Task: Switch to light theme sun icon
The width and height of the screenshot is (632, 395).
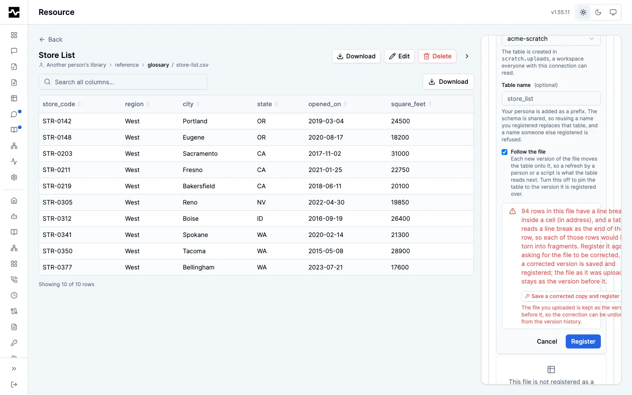Action: (583, 12)
